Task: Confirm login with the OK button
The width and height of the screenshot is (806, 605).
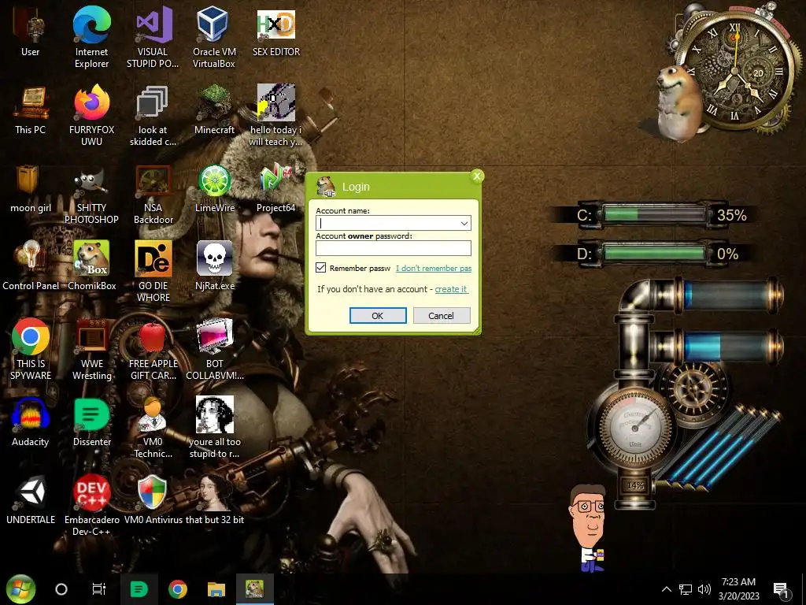Action: point(378,315)
